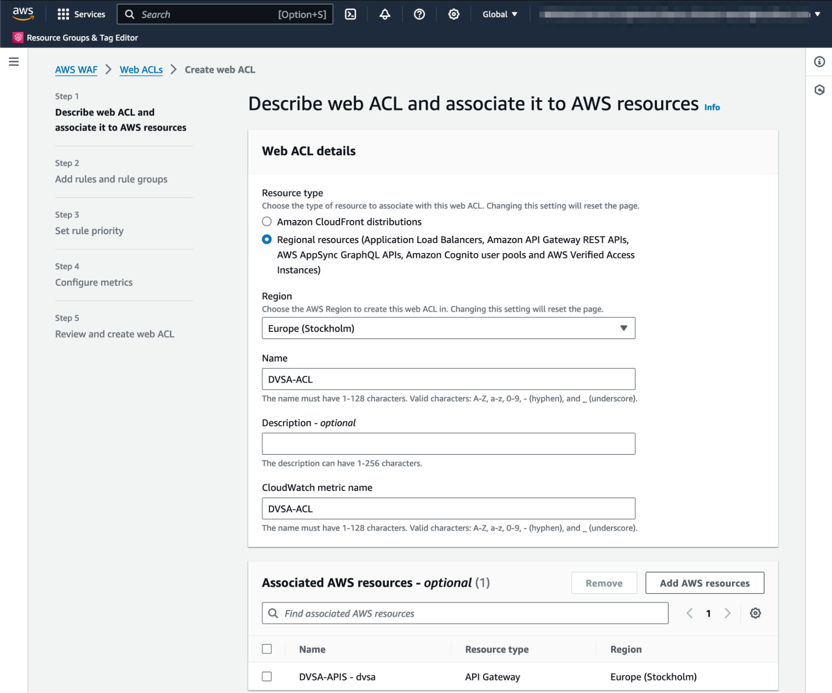The image size is (832, 693).
Task: Click the AWS WAF breadcrumb link
Action: [x=76, y=69]
